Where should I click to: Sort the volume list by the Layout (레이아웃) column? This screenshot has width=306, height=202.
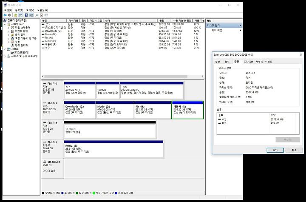pos(73,20)
